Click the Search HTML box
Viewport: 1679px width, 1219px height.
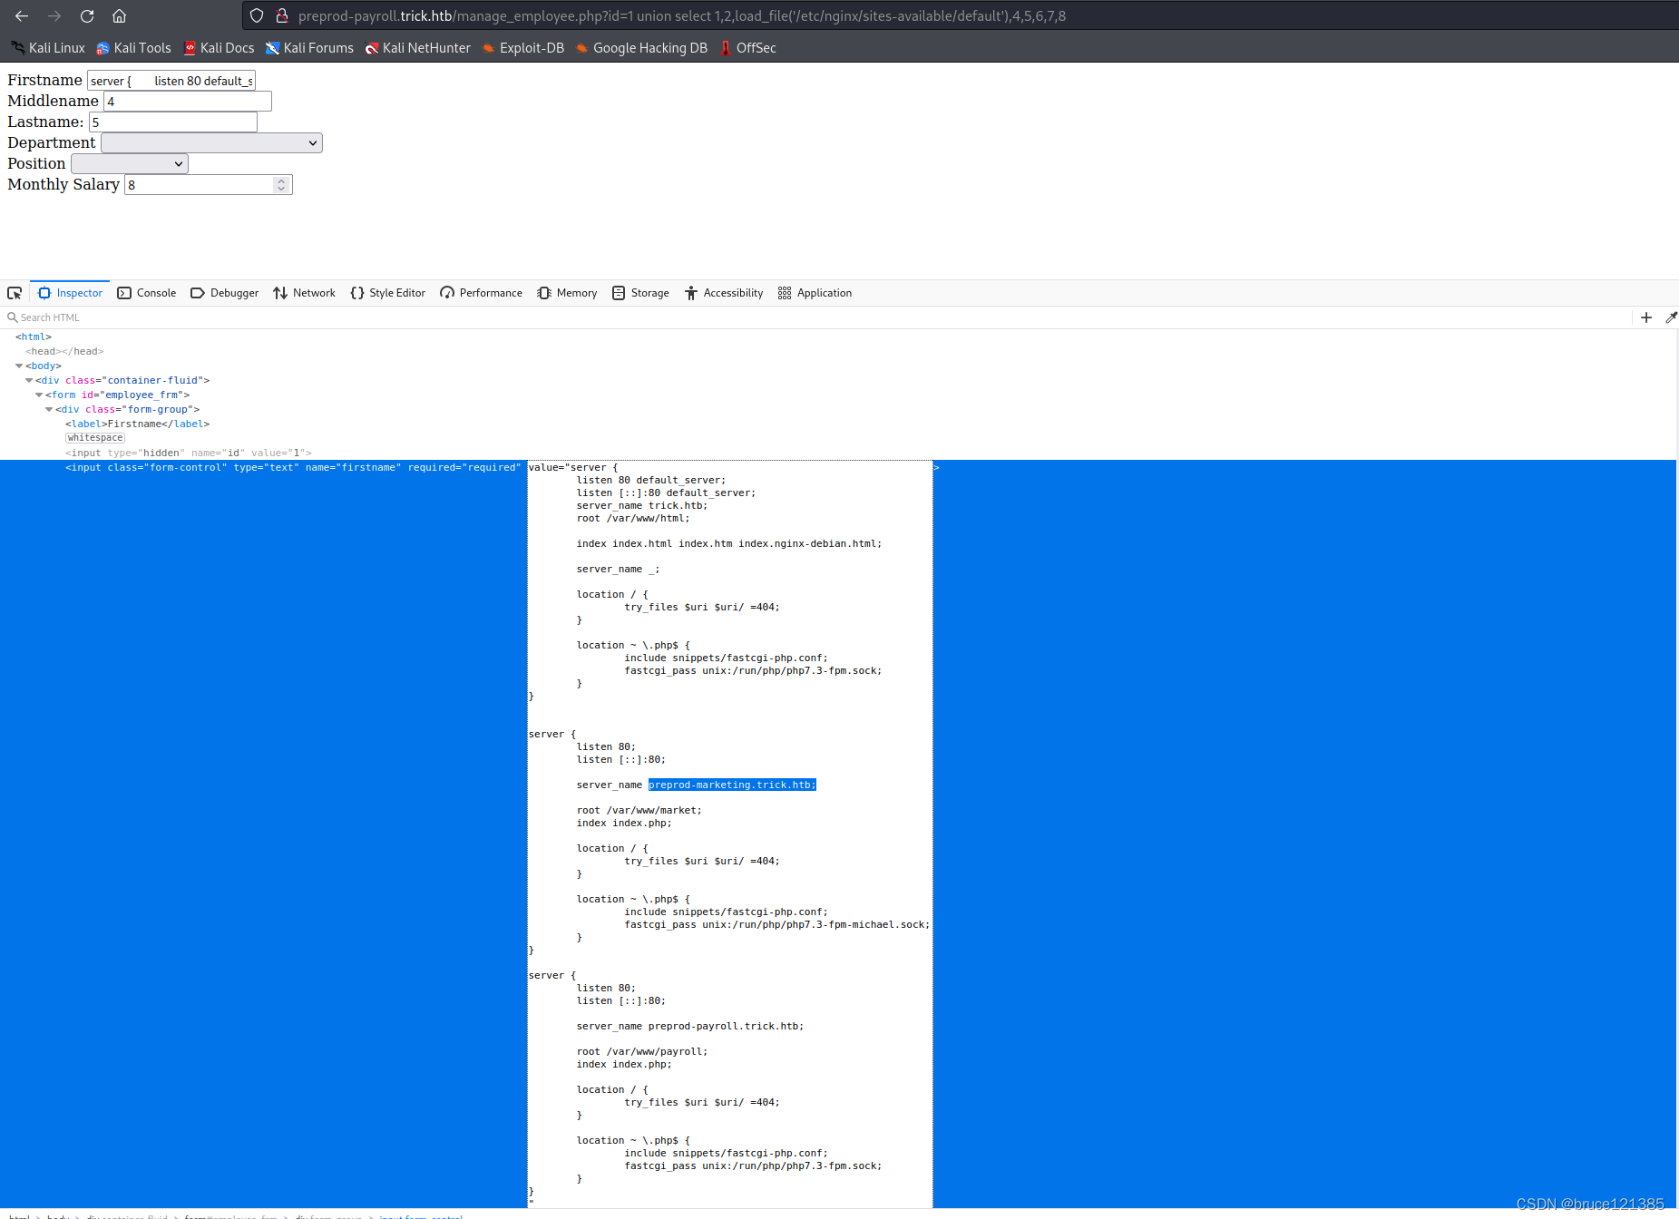pyautogui.click(x=816, y=317)
